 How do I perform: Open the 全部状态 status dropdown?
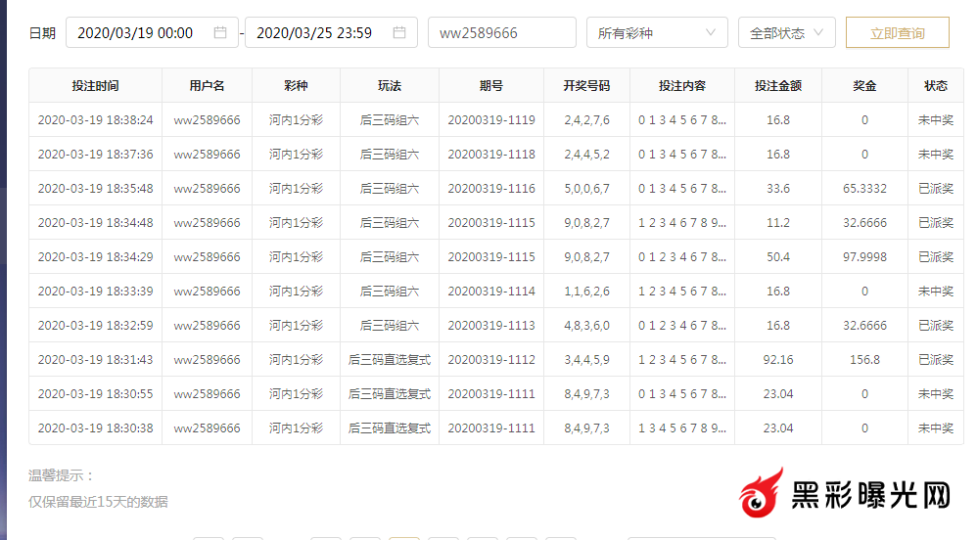pos(786,32)
